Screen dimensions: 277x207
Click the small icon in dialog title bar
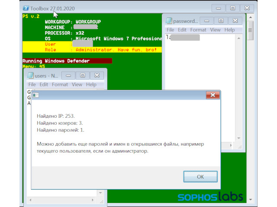coord(35,95)
